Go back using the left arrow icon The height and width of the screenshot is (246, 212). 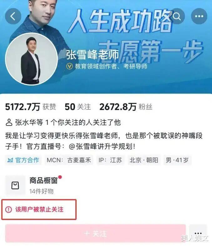(13, 16)
